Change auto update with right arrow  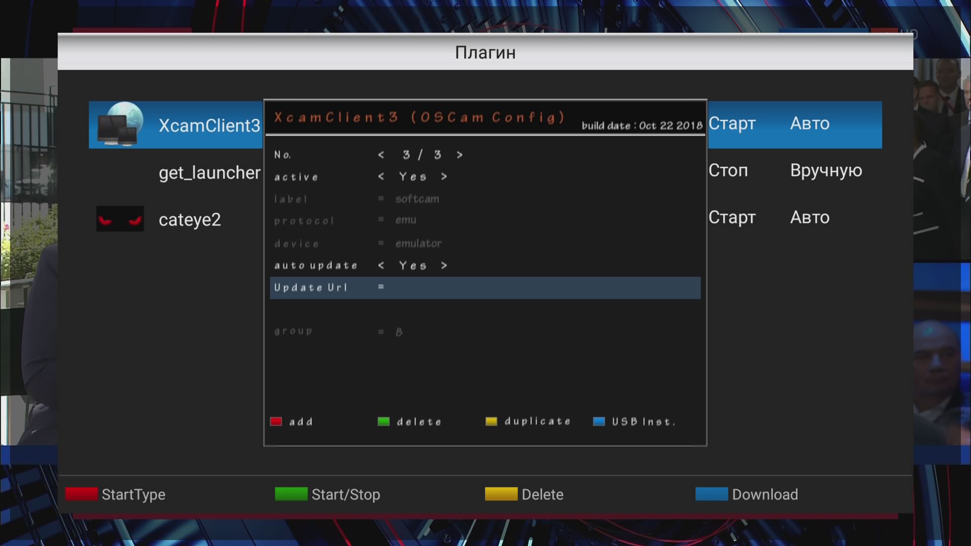coord(444,265)
